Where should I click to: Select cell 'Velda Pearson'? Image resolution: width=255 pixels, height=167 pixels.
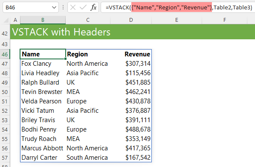43,101
